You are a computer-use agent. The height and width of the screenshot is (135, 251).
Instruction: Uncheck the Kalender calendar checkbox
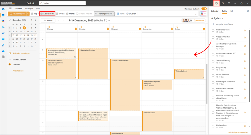click(x=9, y=64)
